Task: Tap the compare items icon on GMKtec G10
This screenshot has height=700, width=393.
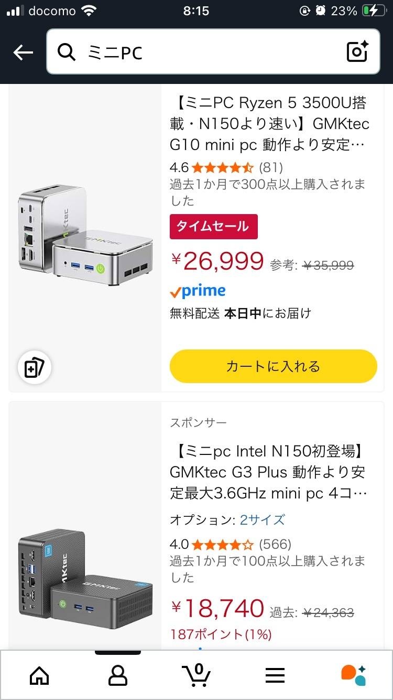Action: coord(35,368)
